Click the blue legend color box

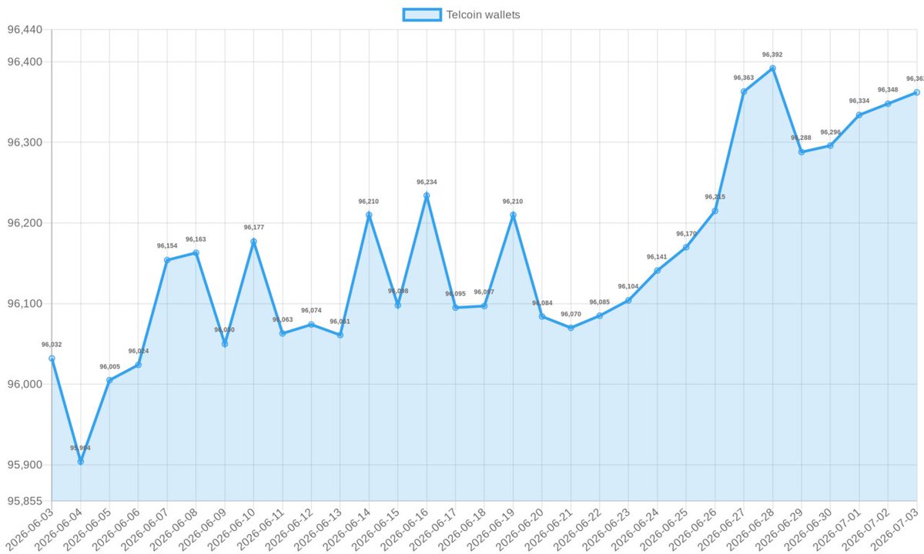(x=422, y=14)
